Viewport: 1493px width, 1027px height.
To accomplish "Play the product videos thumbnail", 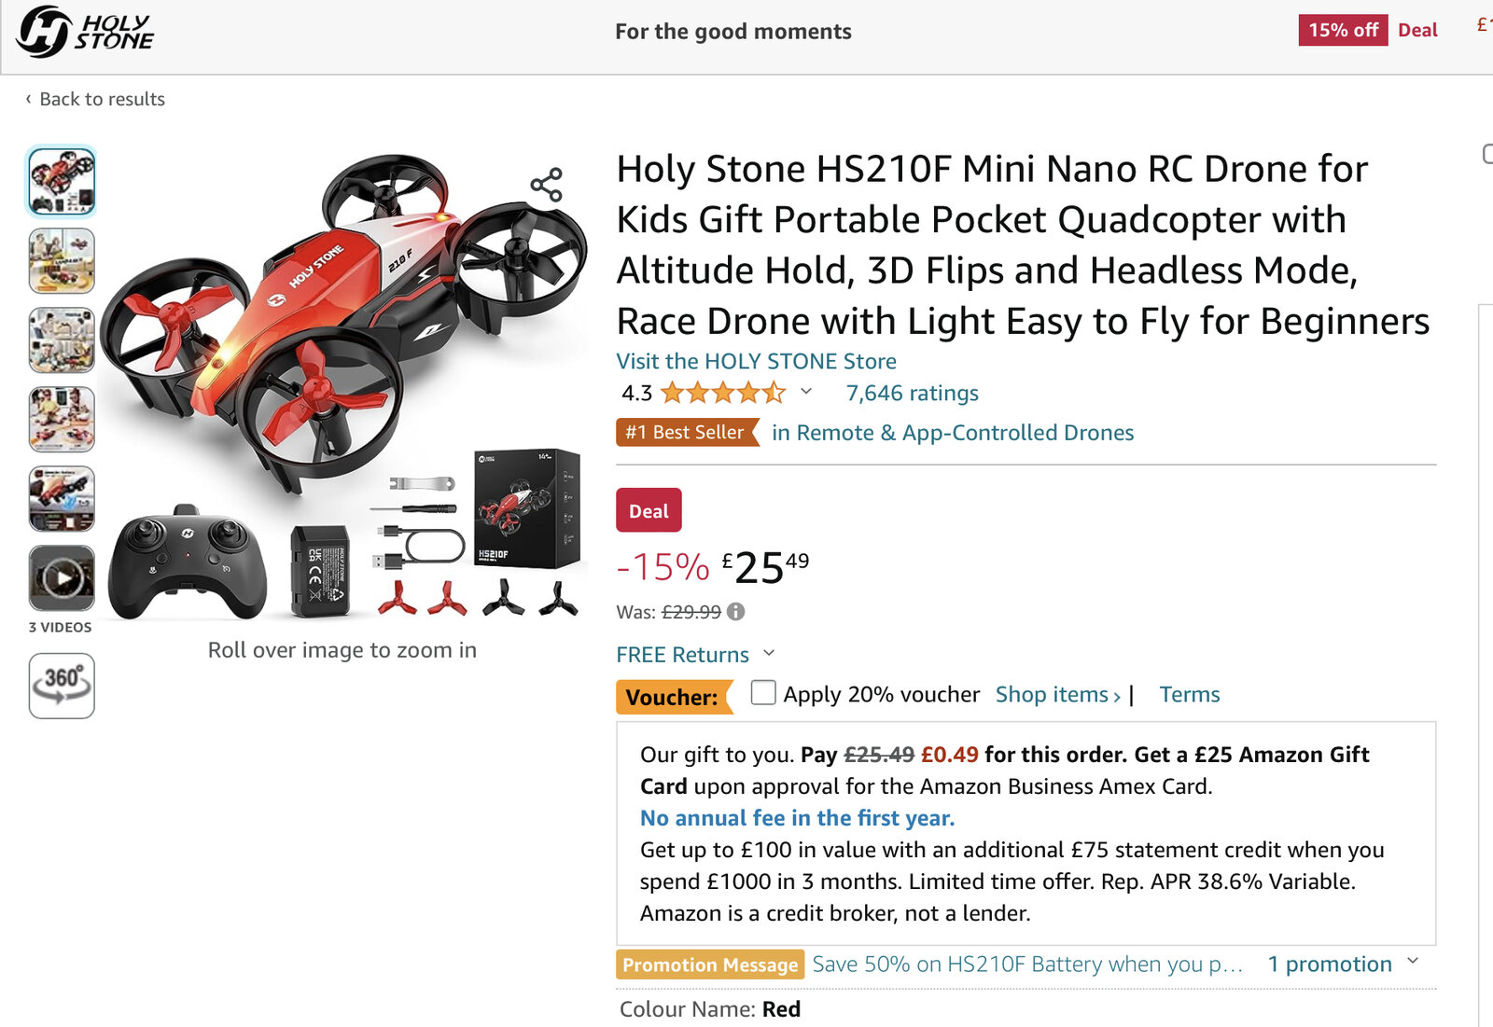I will 62,578.
